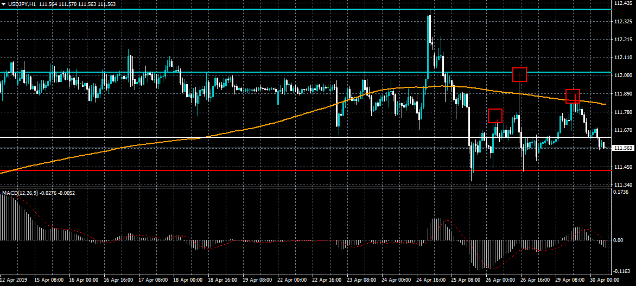Click the 18 Apr 16:00 time label
This screenshot has height=286, width=636.
click(222, 280)
